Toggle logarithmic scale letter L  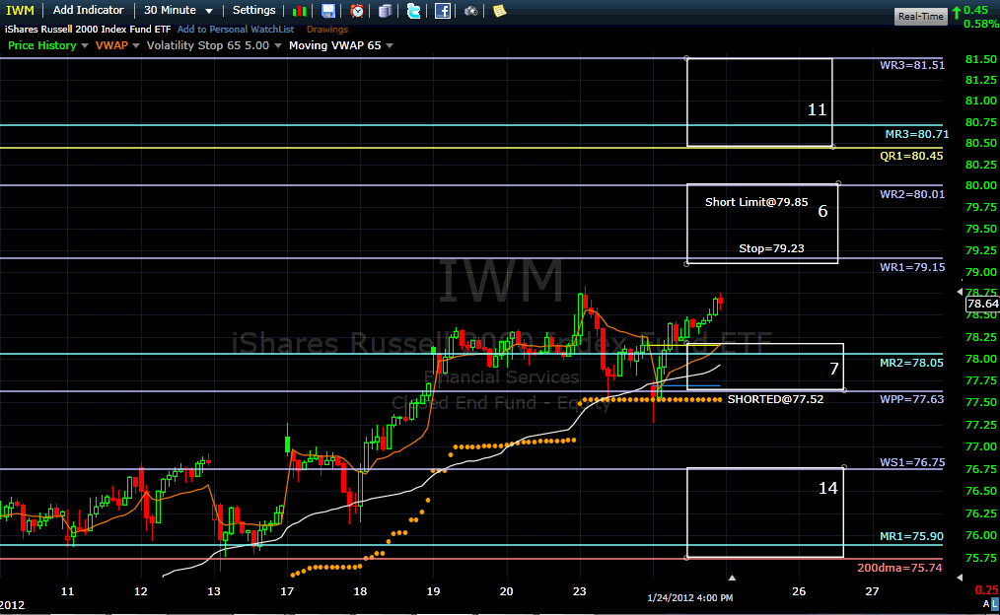(x=994, y=603)
